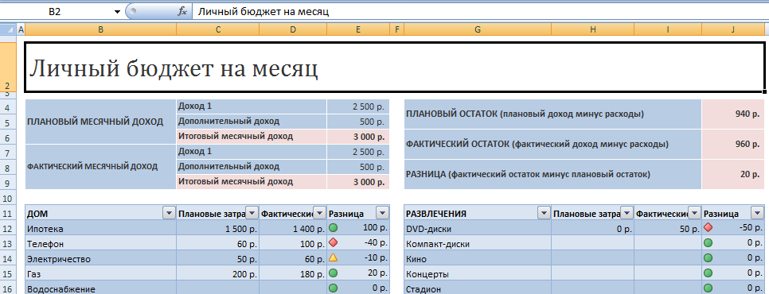The height and width of the screenshot is (294, 769).
Task: Open Разница filter in ДОМ table
Action: (x=382, y=213)
